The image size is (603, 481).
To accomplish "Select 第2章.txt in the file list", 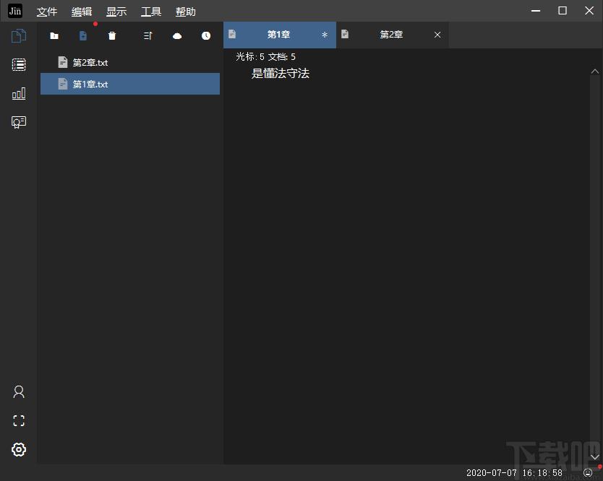I will pos(88,62).
